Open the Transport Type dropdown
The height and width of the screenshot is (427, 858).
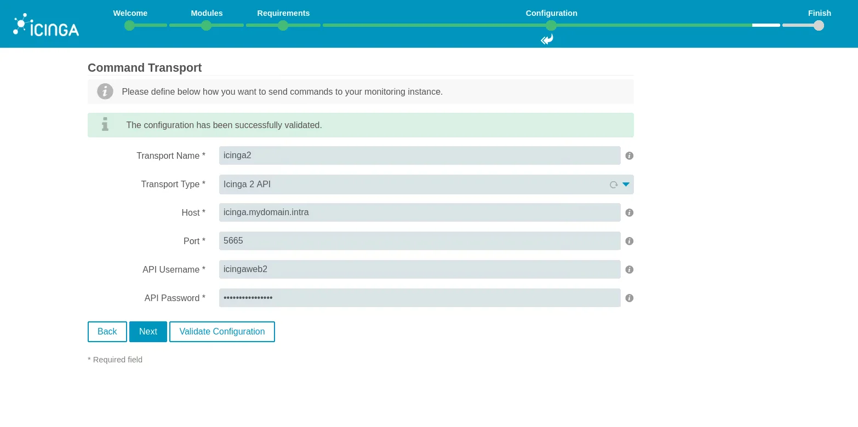411,184
